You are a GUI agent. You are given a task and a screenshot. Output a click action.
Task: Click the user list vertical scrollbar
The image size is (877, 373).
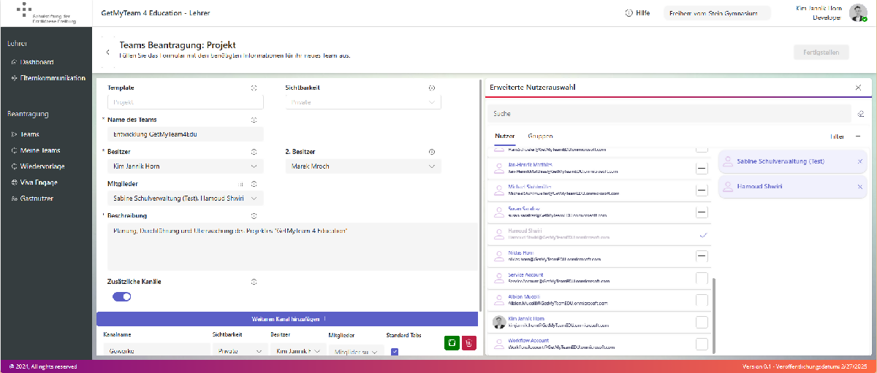pyautogui.click(x=715, y=314)
